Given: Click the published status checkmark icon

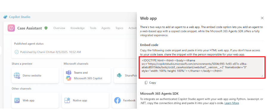Looking at the screenshot, I should point(17,52).
